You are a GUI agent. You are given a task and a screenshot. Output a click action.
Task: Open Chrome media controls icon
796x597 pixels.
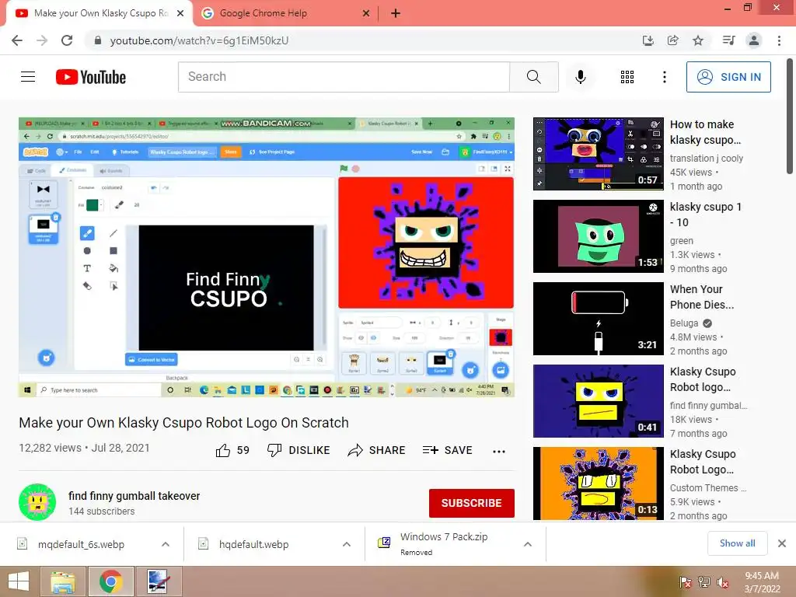(x=728, y=40)
